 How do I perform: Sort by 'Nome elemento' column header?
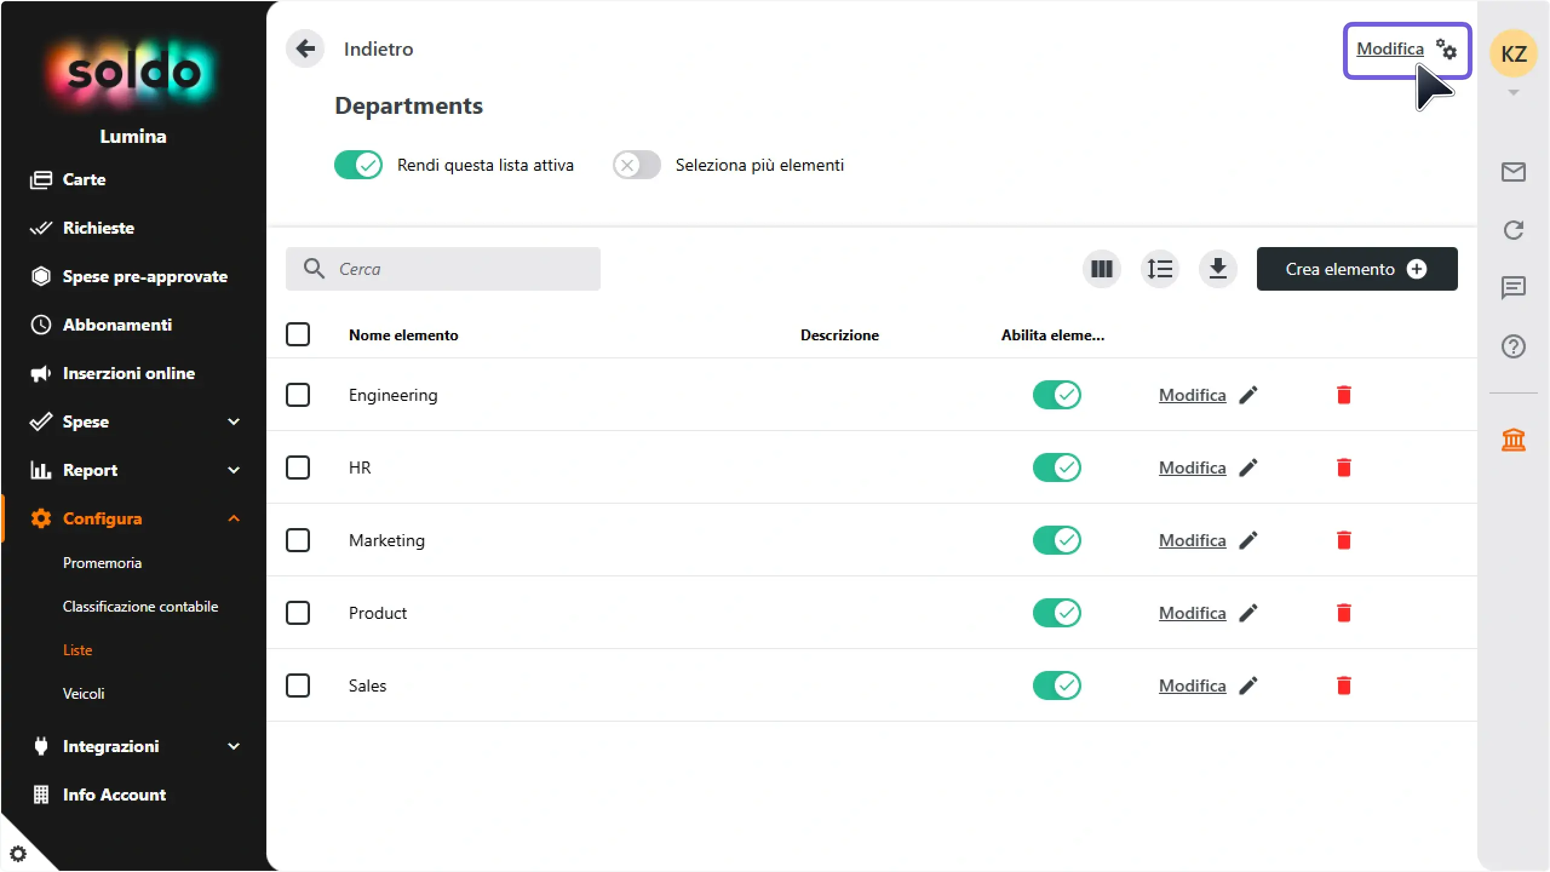click(403, 335)
